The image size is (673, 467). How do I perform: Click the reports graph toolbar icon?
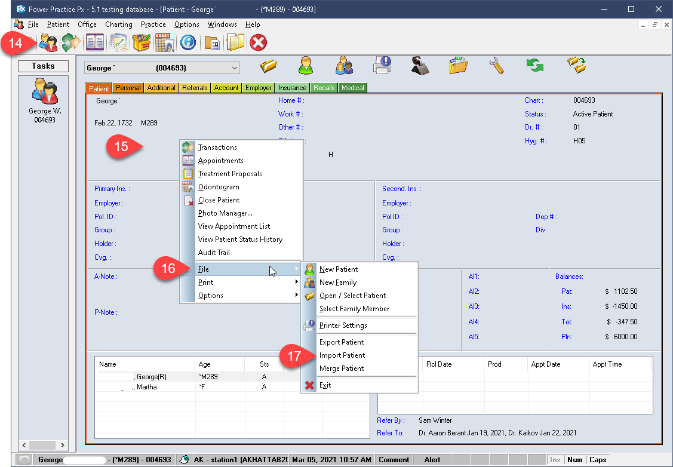coord(118,42)
